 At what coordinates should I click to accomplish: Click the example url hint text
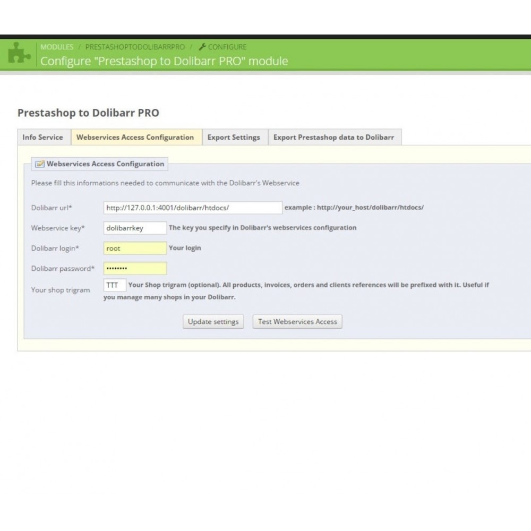354,207
